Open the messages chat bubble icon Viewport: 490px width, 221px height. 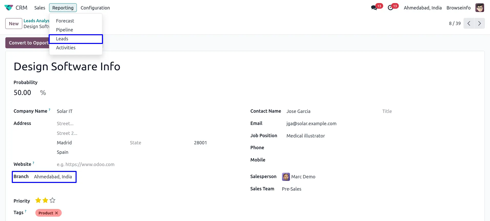(x=374, y=8)
